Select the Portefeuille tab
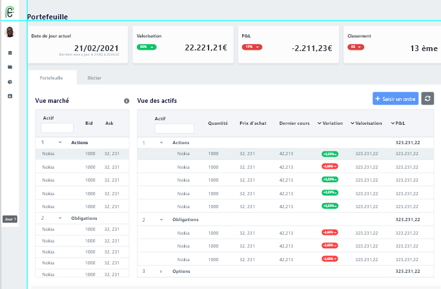The height and width of the screenshot is (289, 441). (51, 78)
